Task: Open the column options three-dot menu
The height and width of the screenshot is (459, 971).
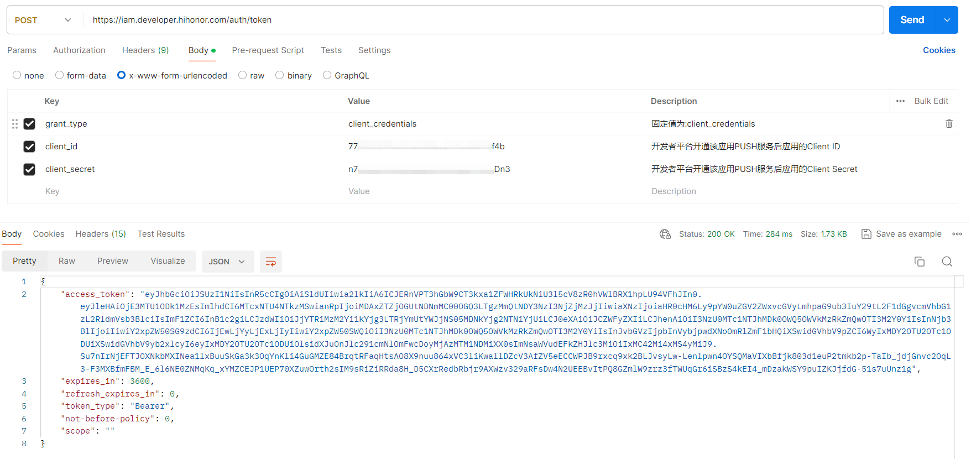Action: pos(900,101)
